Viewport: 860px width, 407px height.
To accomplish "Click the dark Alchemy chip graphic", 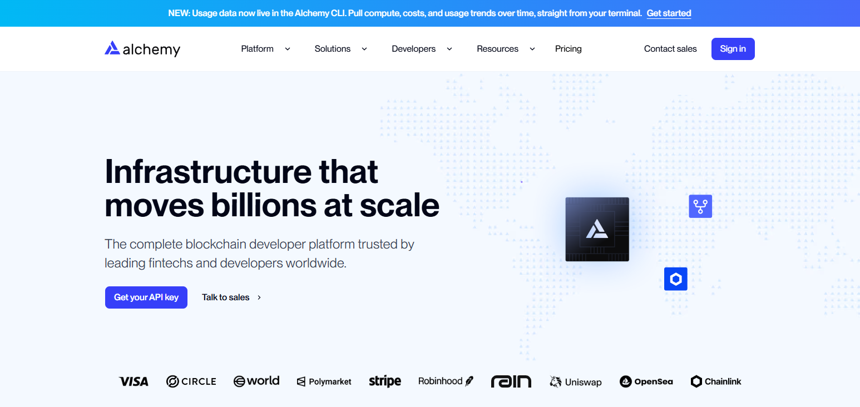I will click(597, 229).
